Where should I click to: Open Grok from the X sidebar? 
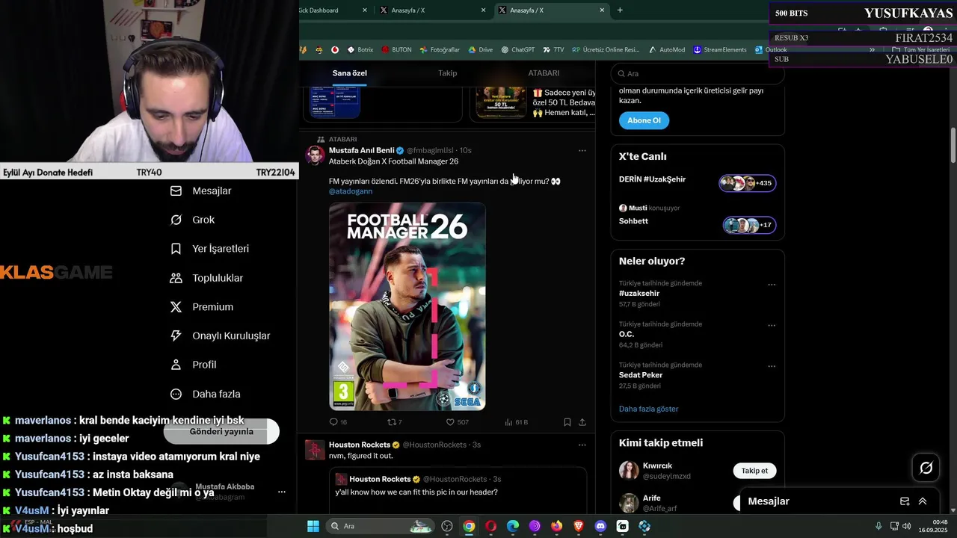point(193,220)
